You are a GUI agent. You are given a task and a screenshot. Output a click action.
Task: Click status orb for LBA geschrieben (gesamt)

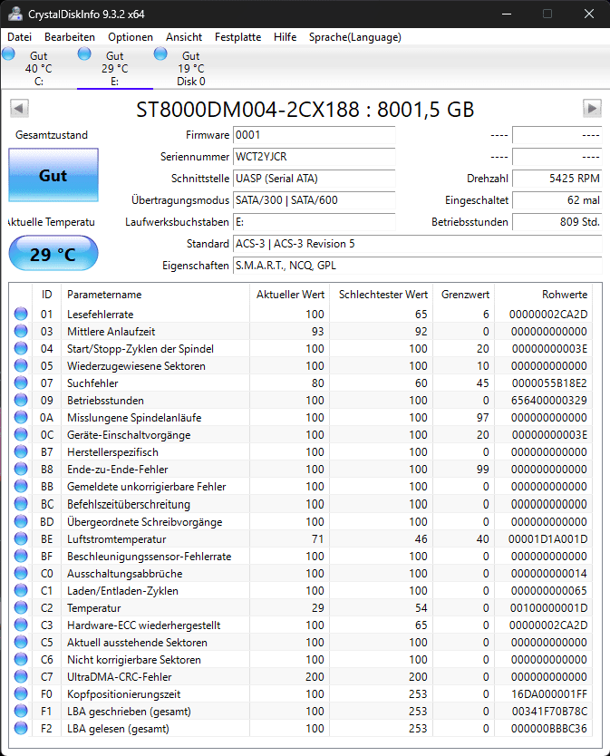[x=21, y=712]
